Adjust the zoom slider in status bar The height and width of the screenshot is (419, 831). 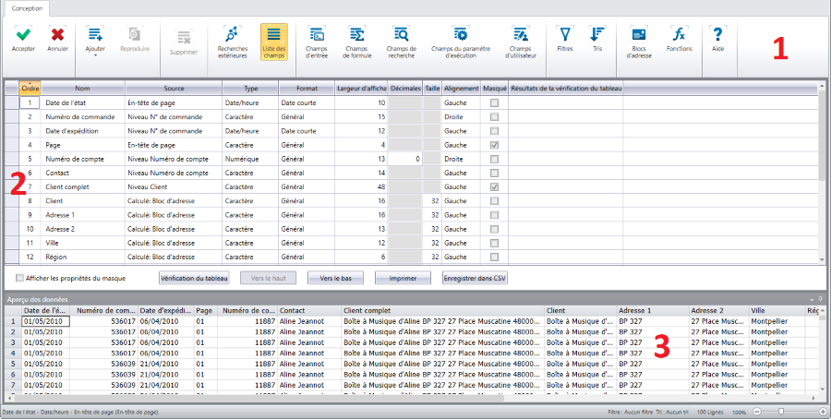(x=781, y=410)
